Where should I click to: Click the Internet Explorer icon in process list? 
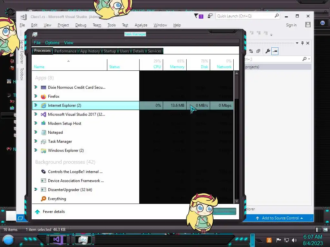tap(44, 105)
